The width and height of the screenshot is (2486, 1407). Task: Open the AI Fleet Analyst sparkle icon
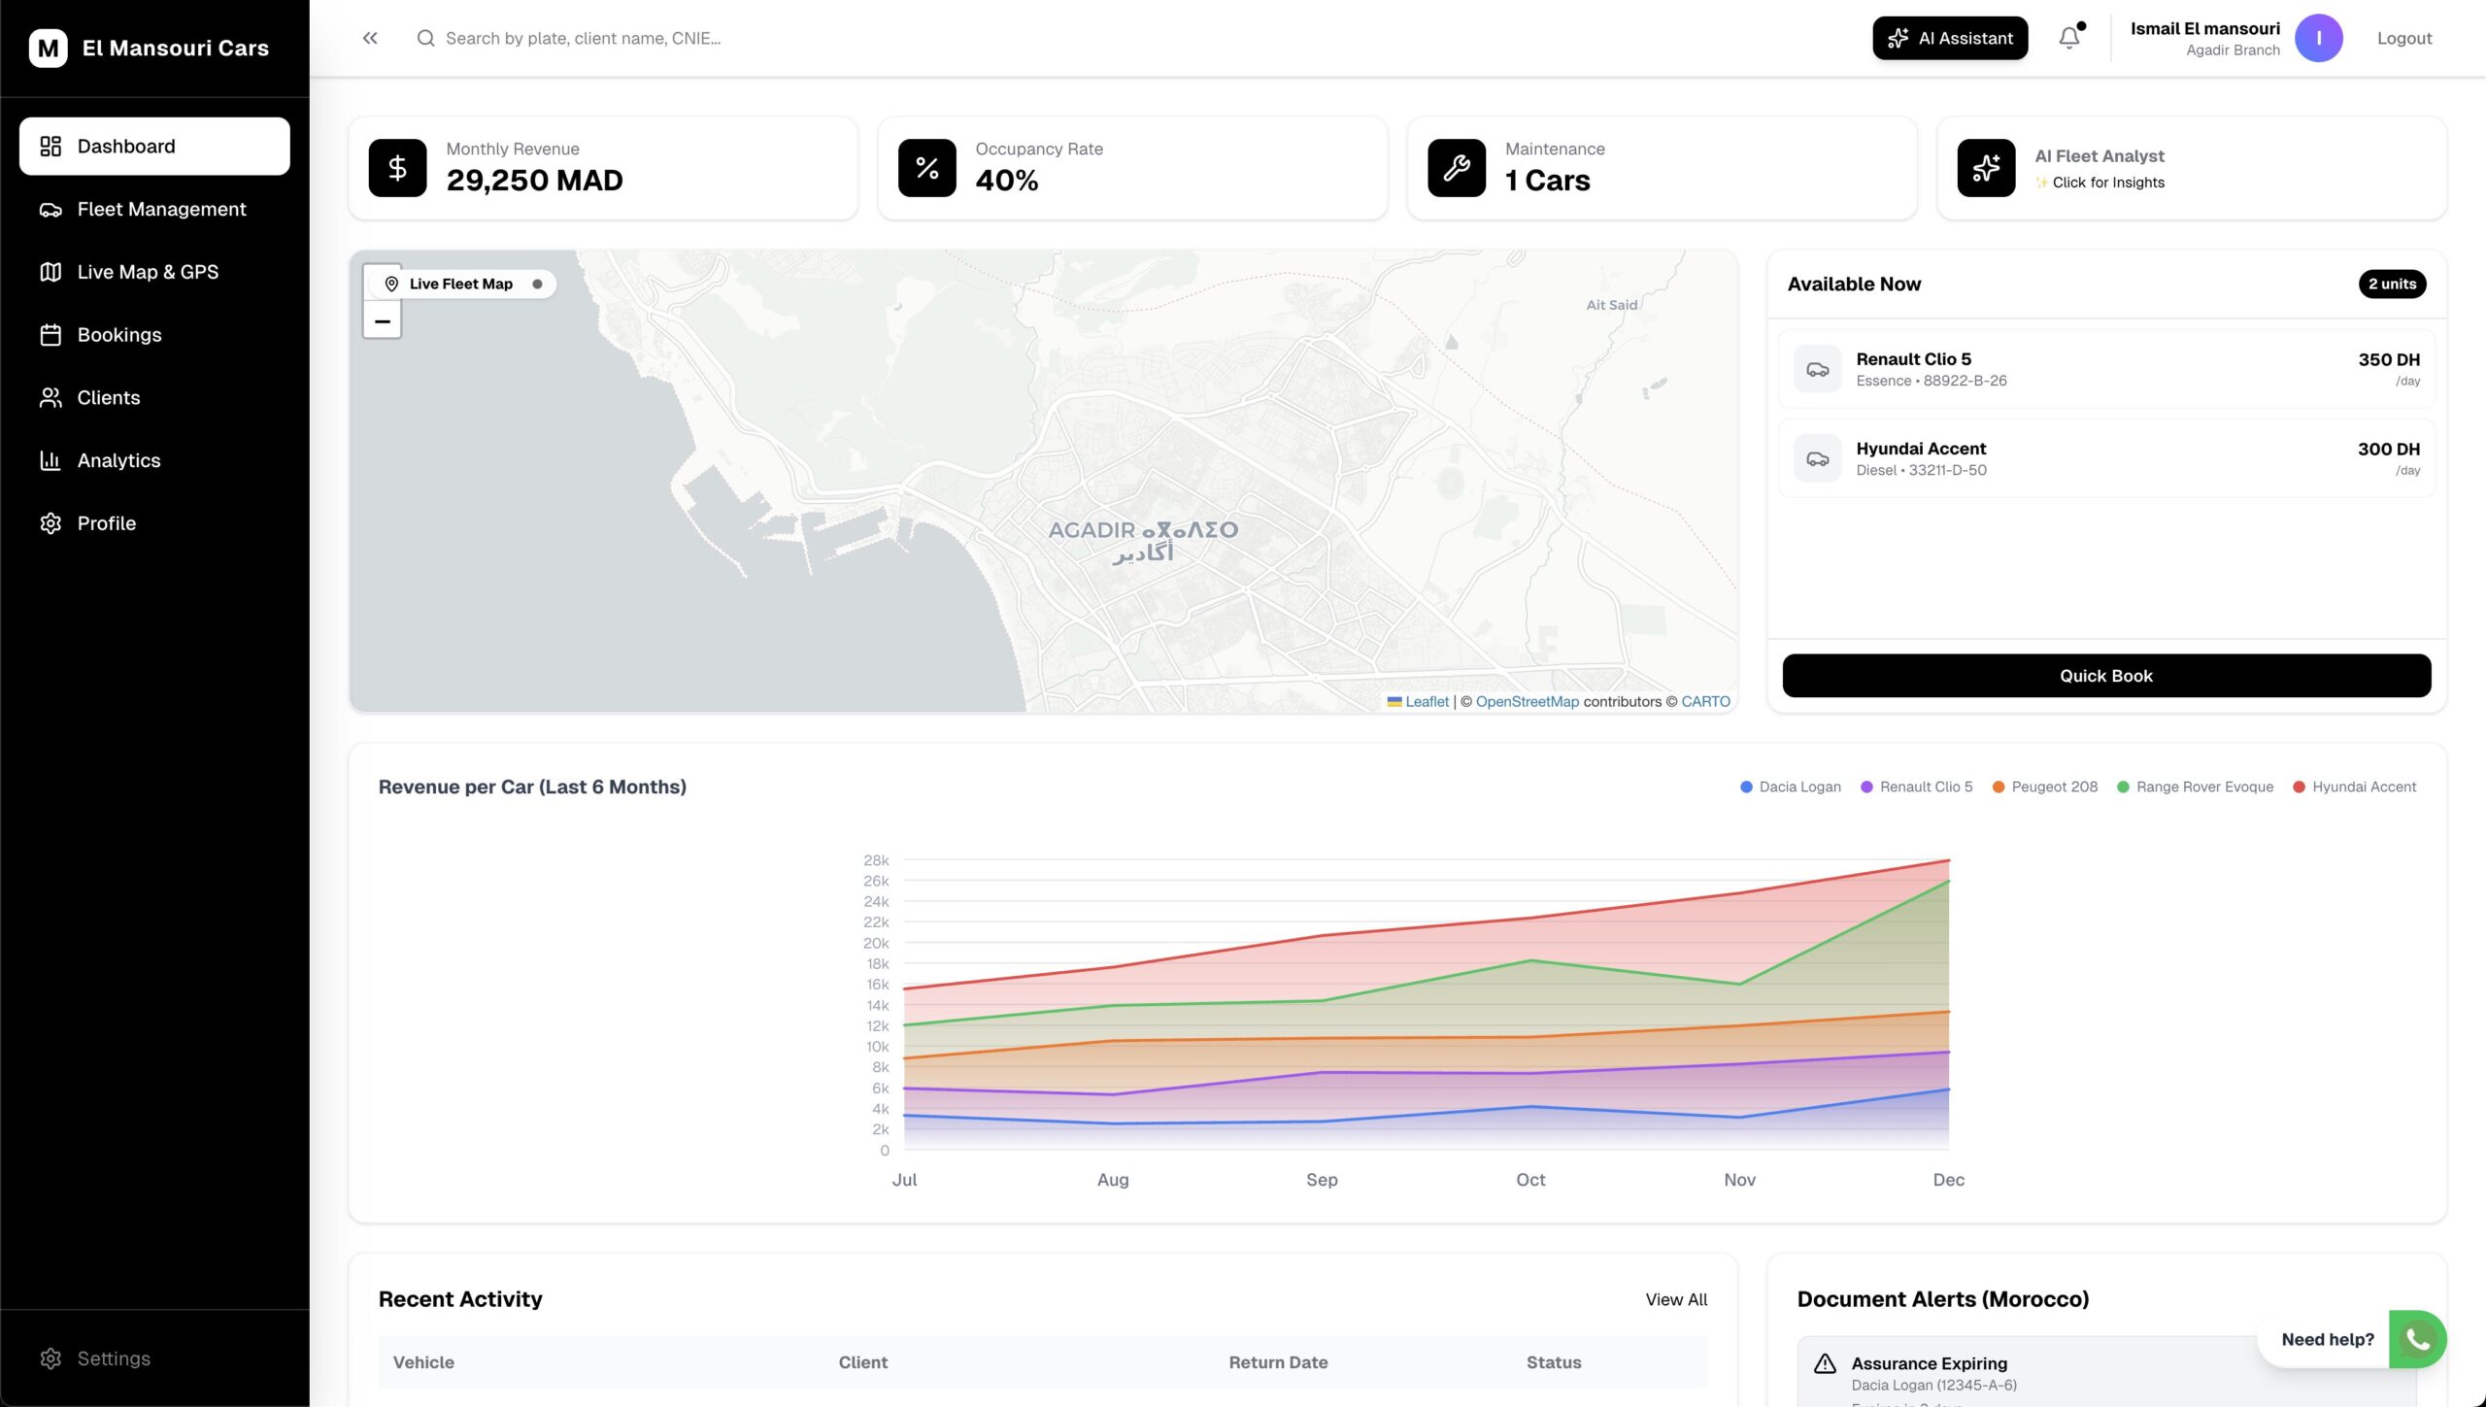(1986, 168)
